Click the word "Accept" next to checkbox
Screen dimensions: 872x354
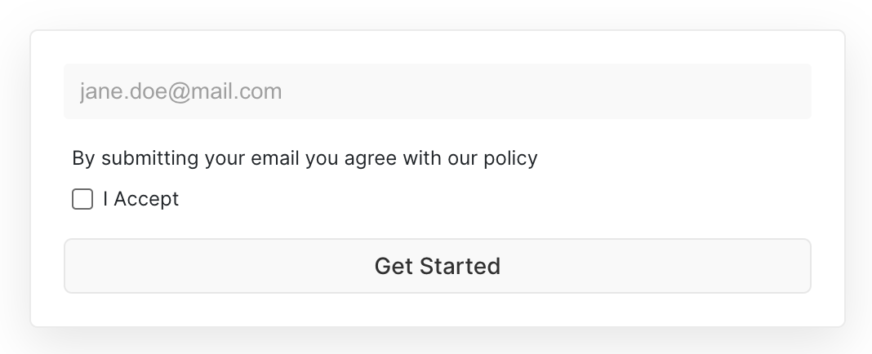pos(146,199)
